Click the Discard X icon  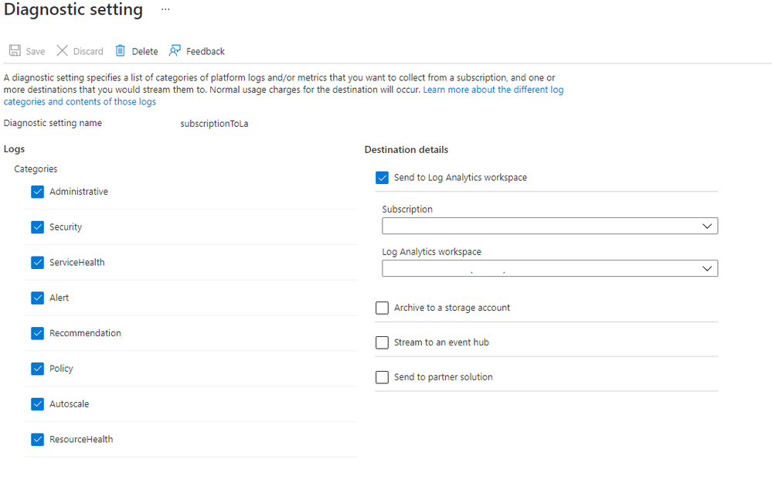click(63, 51)
